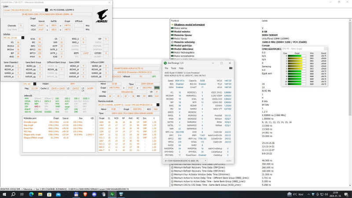
Task: Click the tCL value field in memory timings window
Action: click(18, 42)
